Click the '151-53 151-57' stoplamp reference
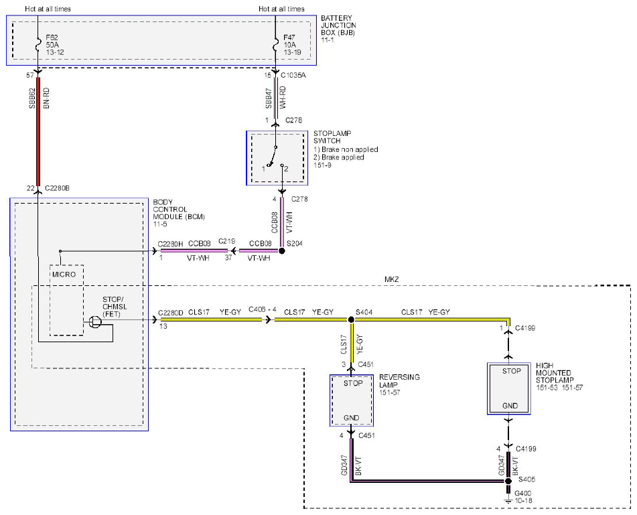637x515 pixels. click(559, 388)
